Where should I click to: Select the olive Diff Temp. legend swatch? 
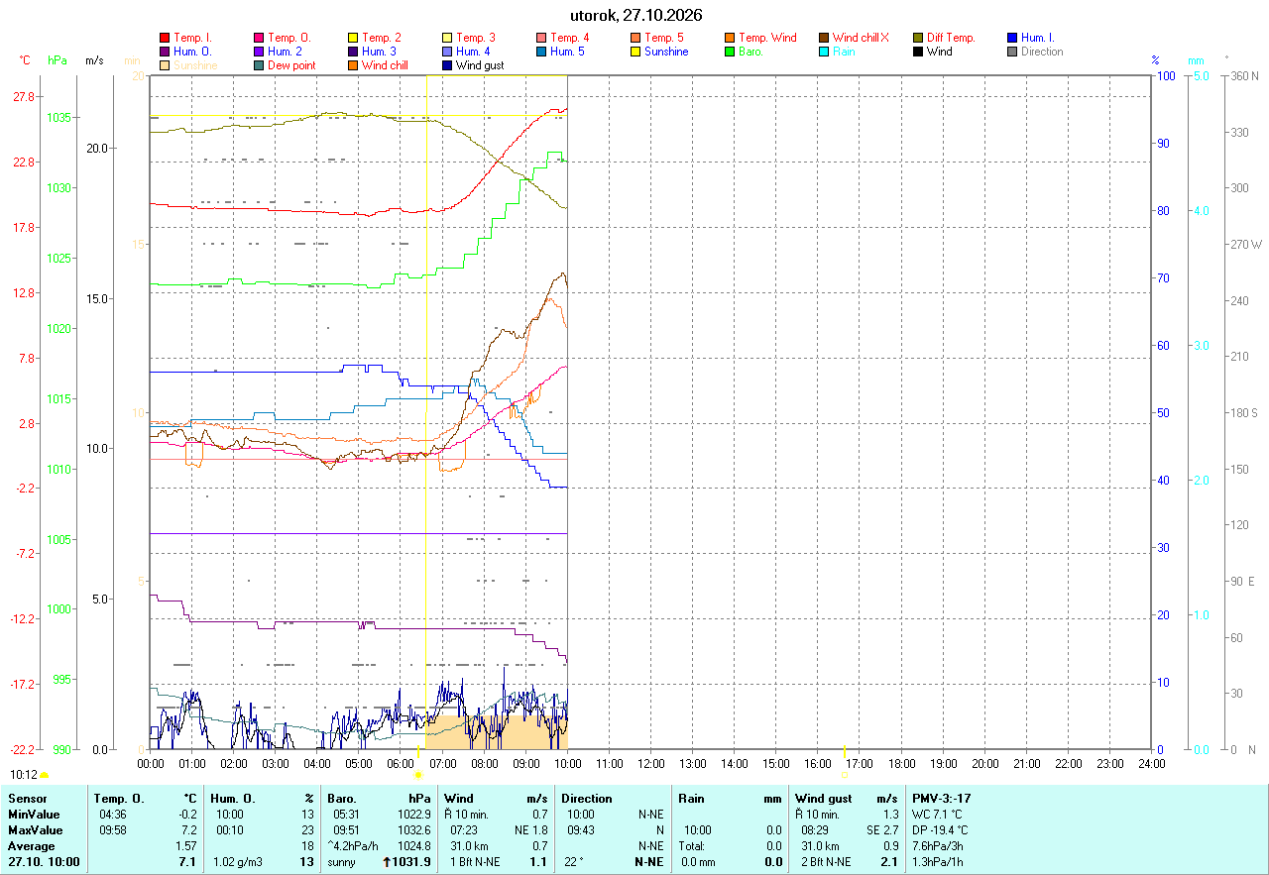918,38
